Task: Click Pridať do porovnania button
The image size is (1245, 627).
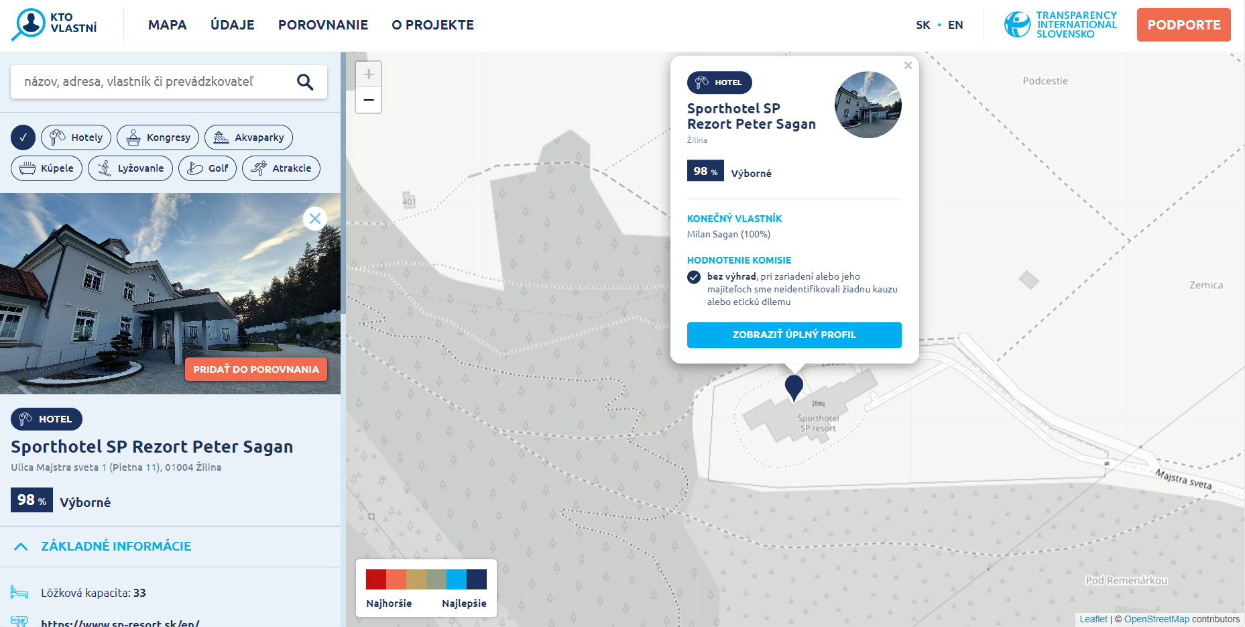Action: (255, 369)
